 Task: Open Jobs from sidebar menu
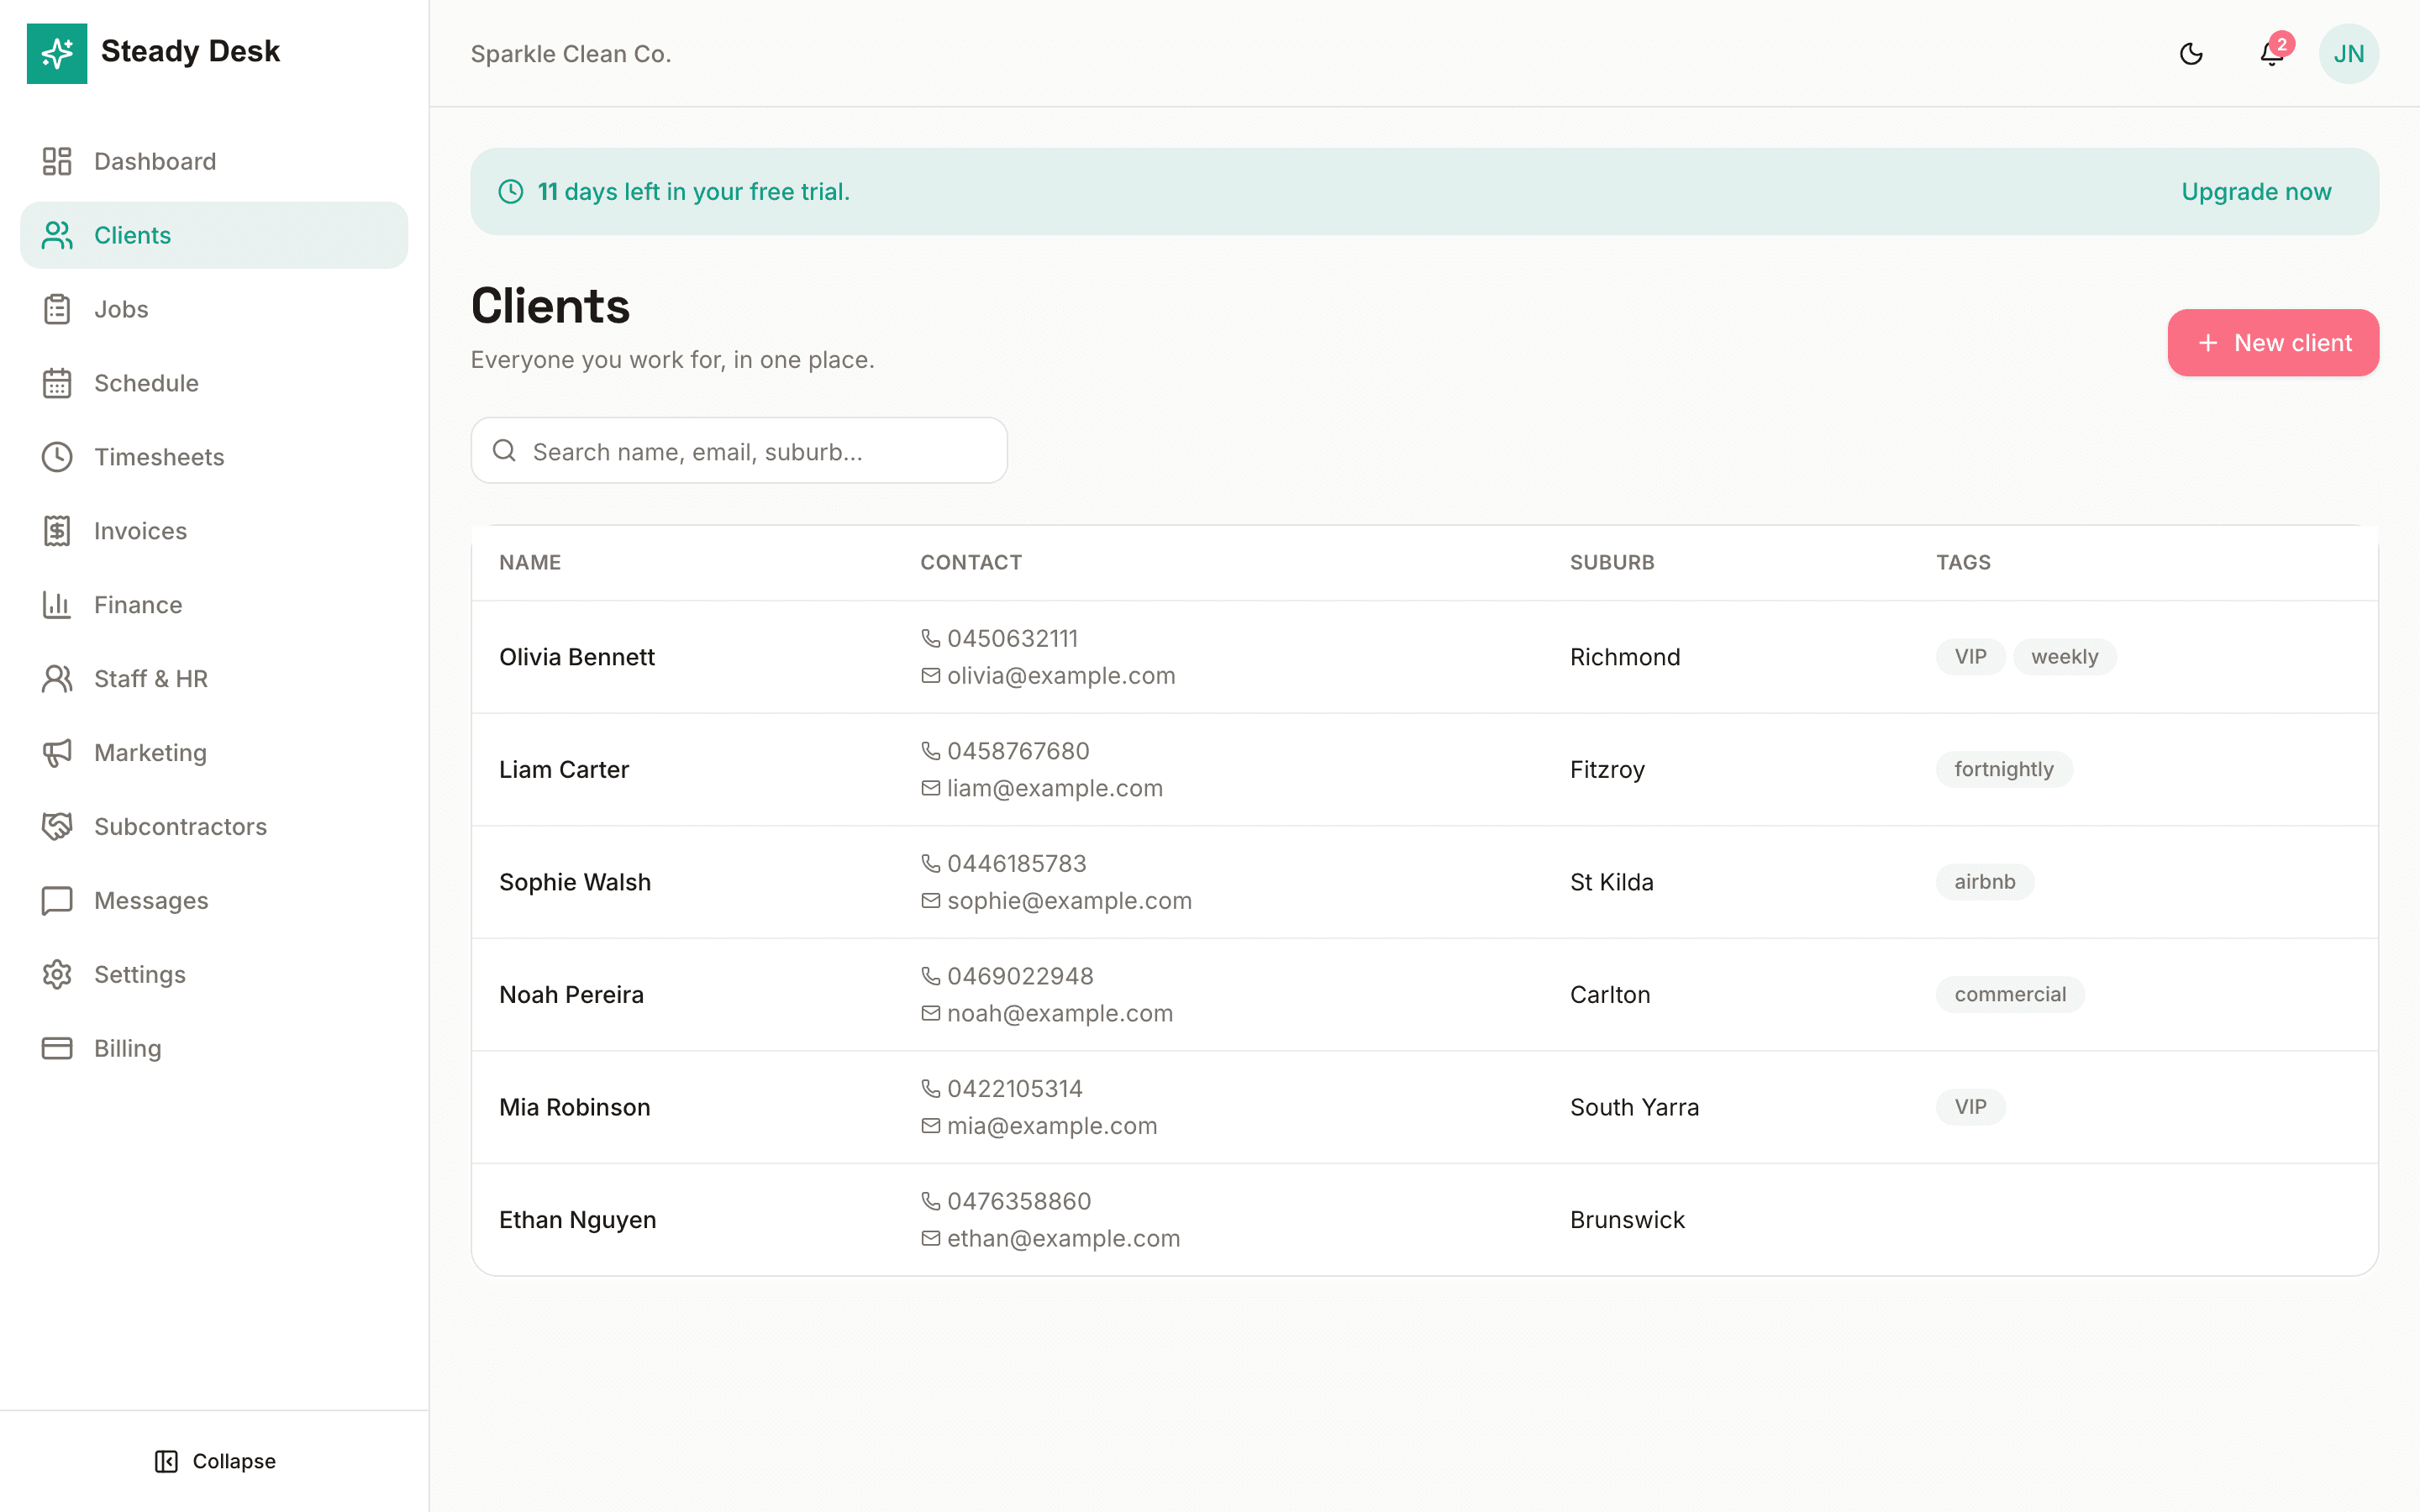point(214,309)
